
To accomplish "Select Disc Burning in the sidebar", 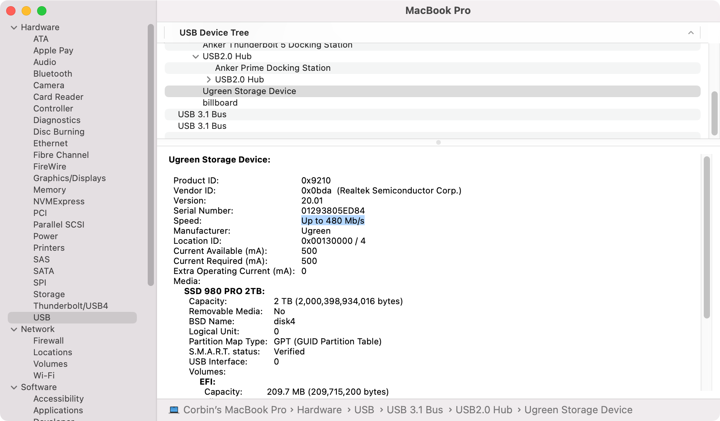I will click(x=59, y=132).
